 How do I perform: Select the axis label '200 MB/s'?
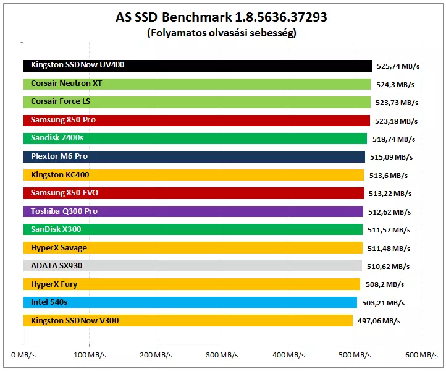[x=156, y=355]
